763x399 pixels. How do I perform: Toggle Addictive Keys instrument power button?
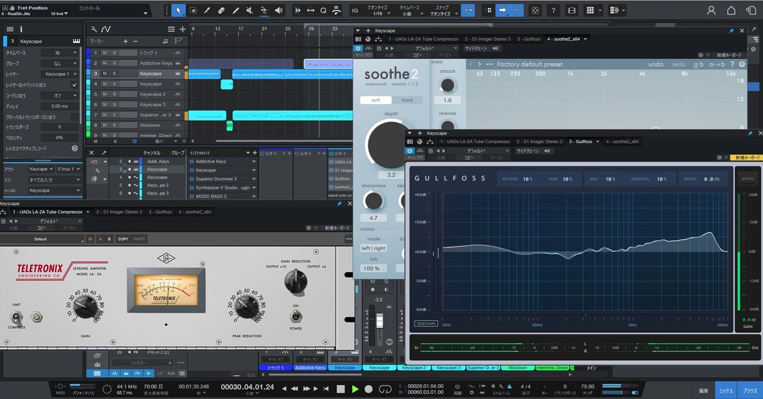[192, 161]
